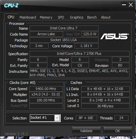
Task: Close the CPU-Z window
Action: point(131,5)
